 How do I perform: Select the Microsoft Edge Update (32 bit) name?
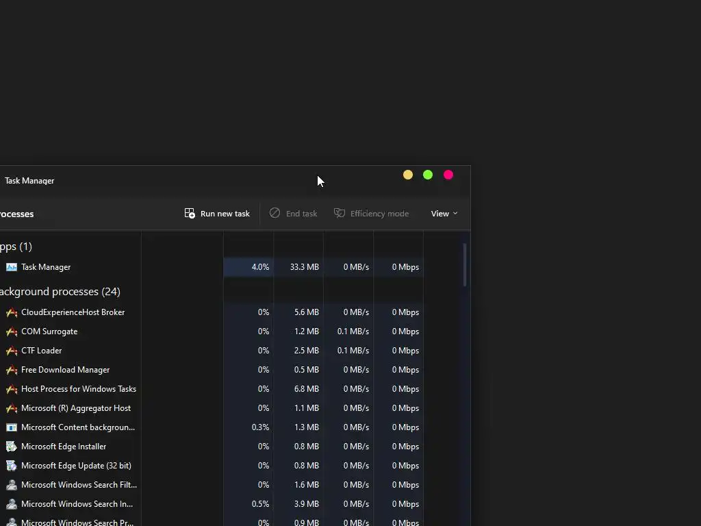tap(76, 466)
